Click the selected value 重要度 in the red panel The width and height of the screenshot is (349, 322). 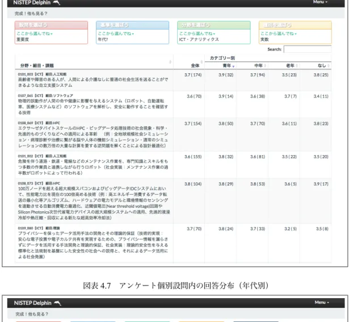(x=23, y=39)
